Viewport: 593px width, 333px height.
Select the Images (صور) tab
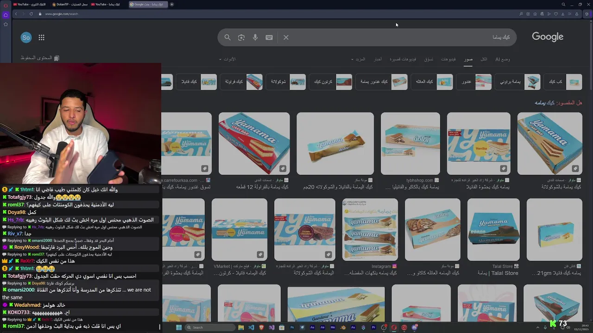pos(468,59)
